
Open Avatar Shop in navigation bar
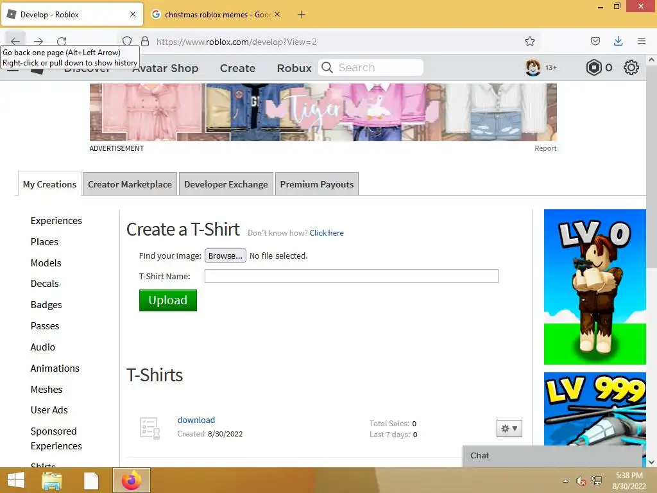[165, 68]
